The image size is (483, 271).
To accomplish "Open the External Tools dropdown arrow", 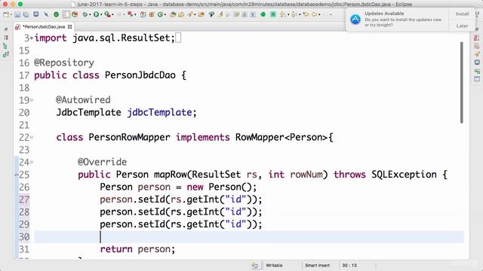I will click(112, 15).
